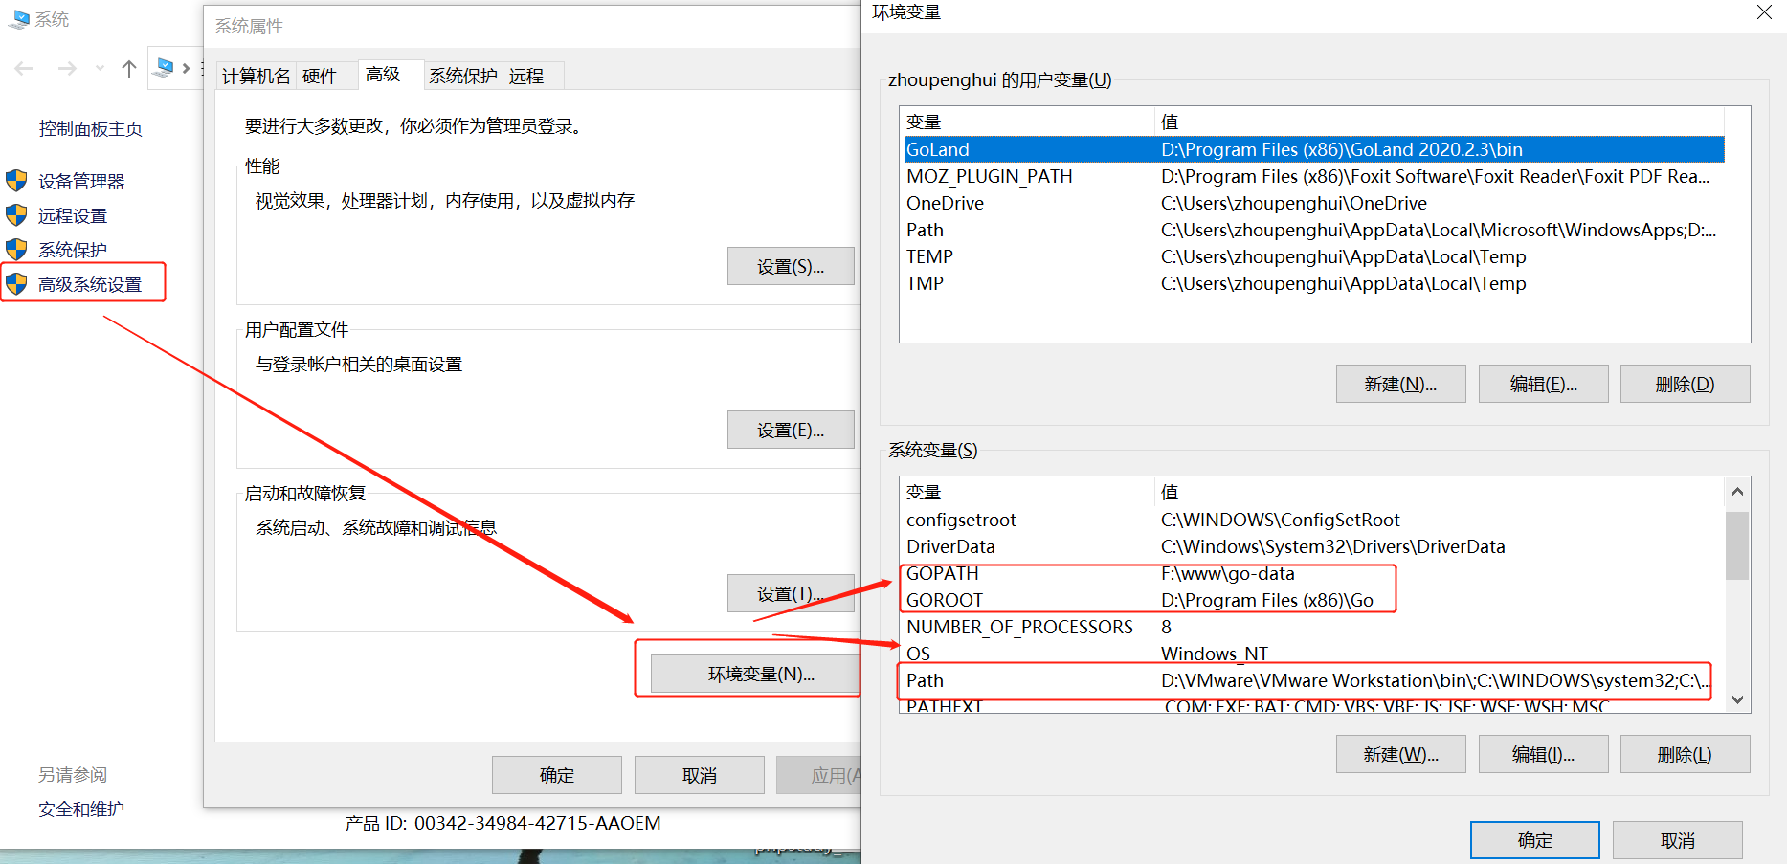The height and width of the screenshot is (864, 1787).
Task: Open the recent locations dropdown chevron
Action: [99, 68]
